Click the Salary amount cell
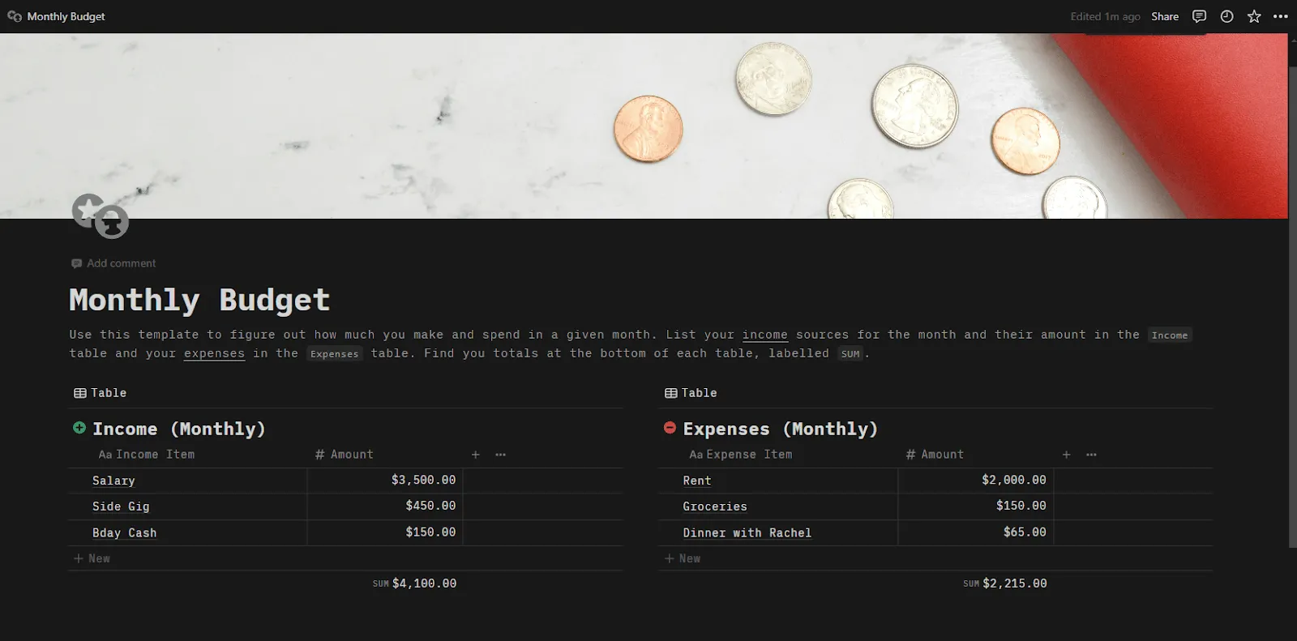Viewport: 1297px width, 641px height. click(385, 481)
